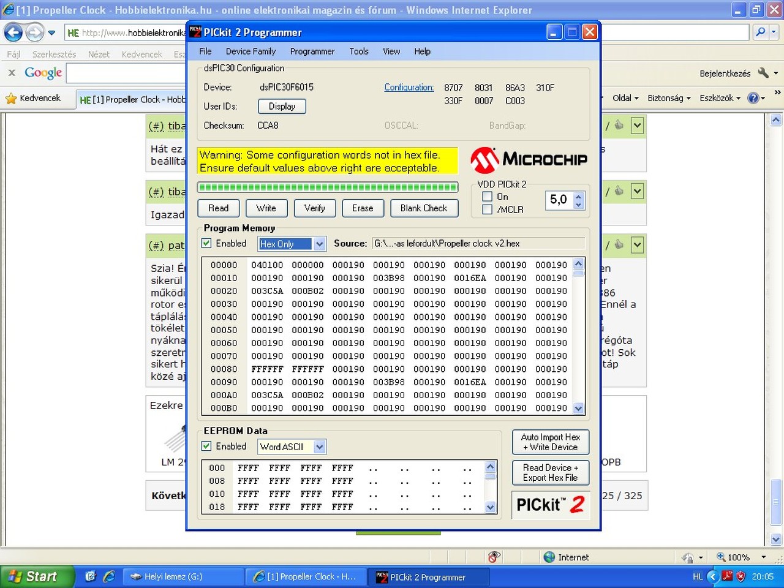Uncheck EEPROM Data Enabled checkbox

(207, 446)
